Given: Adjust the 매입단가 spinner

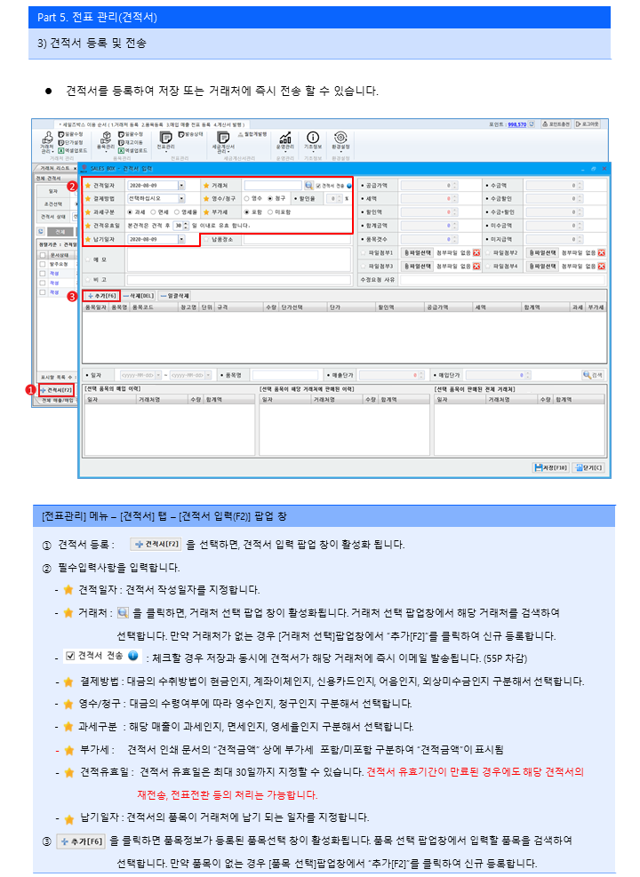Looking at the screenshot, I should click(527, 375).
